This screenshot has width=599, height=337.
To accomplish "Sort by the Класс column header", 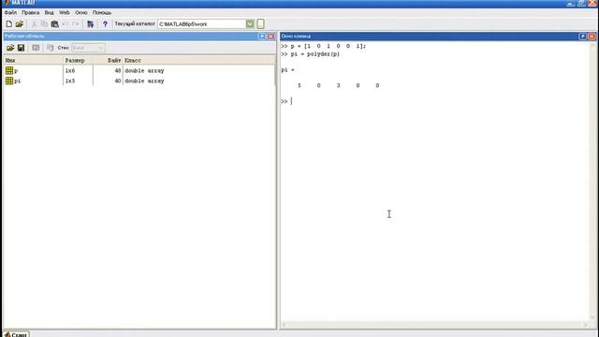I will (x=198, y=60).
